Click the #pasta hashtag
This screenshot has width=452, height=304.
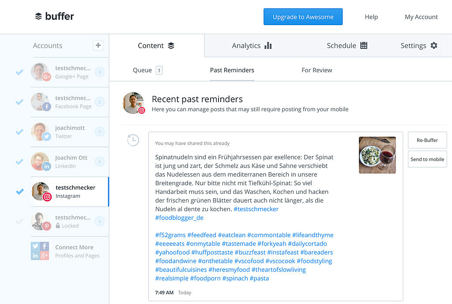pyautogui.click(x=259, y=278)
